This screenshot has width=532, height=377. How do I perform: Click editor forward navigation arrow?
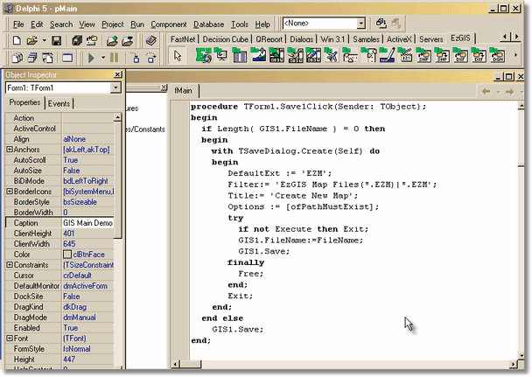click(509, 92)
